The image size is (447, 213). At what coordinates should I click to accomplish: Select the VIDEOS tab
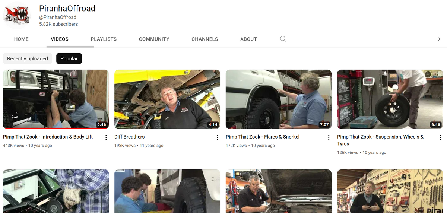60,39
